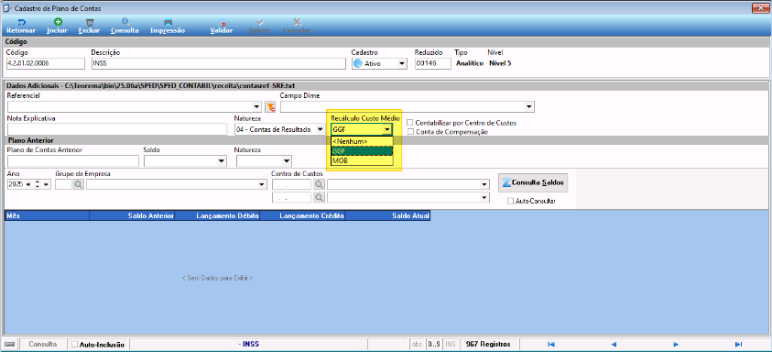772x352 pixels.
Task: Click the Saldo Atual column header
Action: pos(388,215)
